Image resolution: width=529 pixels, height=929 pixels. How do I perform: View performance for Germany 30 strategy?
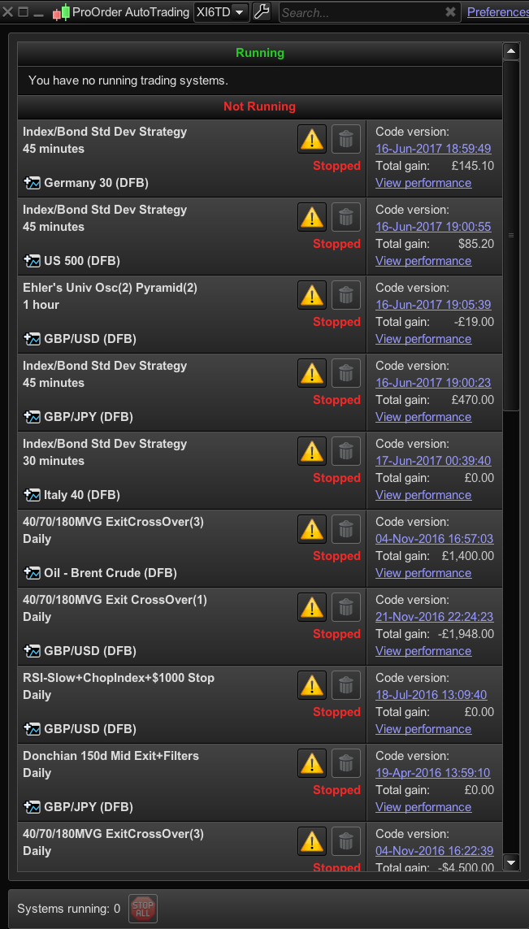point(423,183)
